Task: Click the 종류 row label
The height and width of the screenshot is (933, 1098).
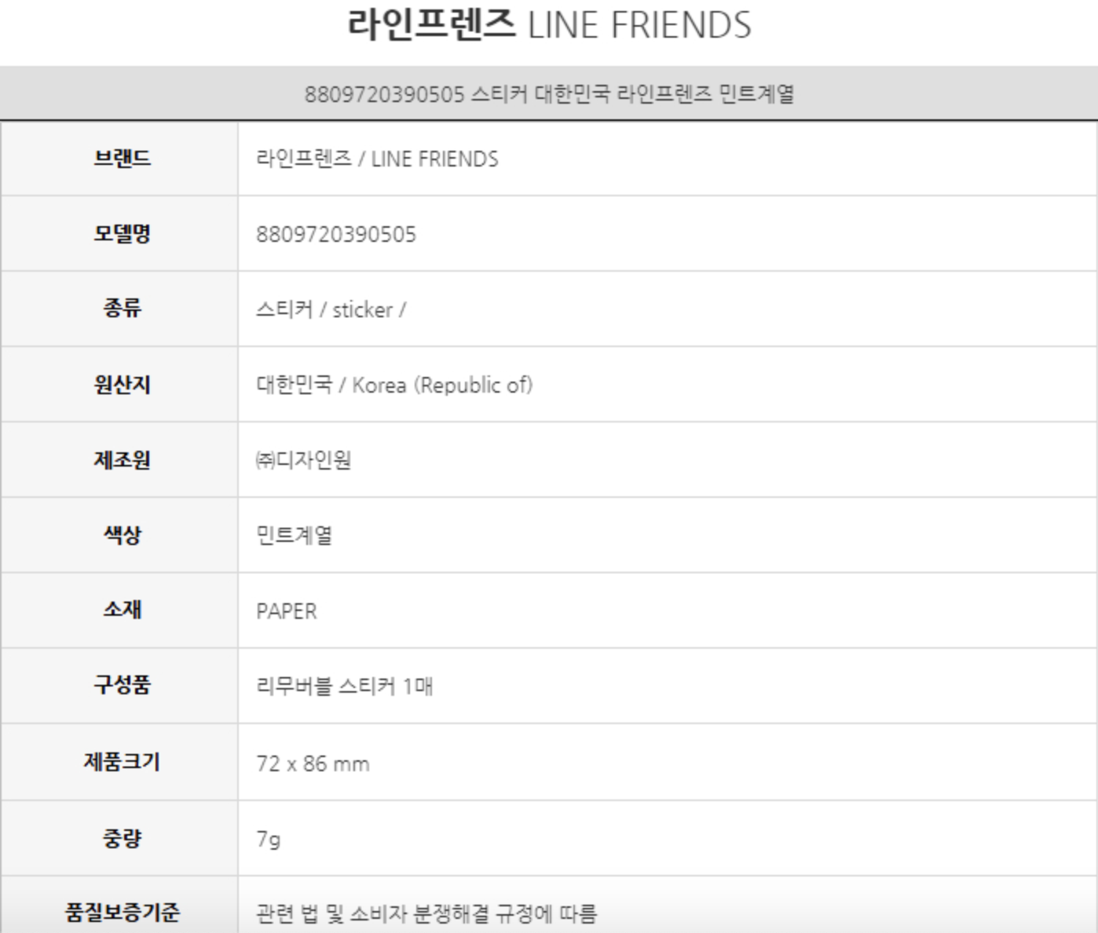Action: coord(122,309)
